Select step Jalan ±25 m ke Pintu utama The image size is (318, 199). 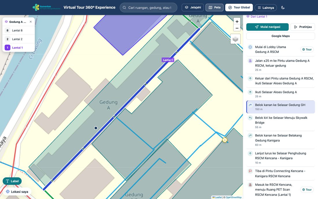pyautogui.click(x=281, y=65)
